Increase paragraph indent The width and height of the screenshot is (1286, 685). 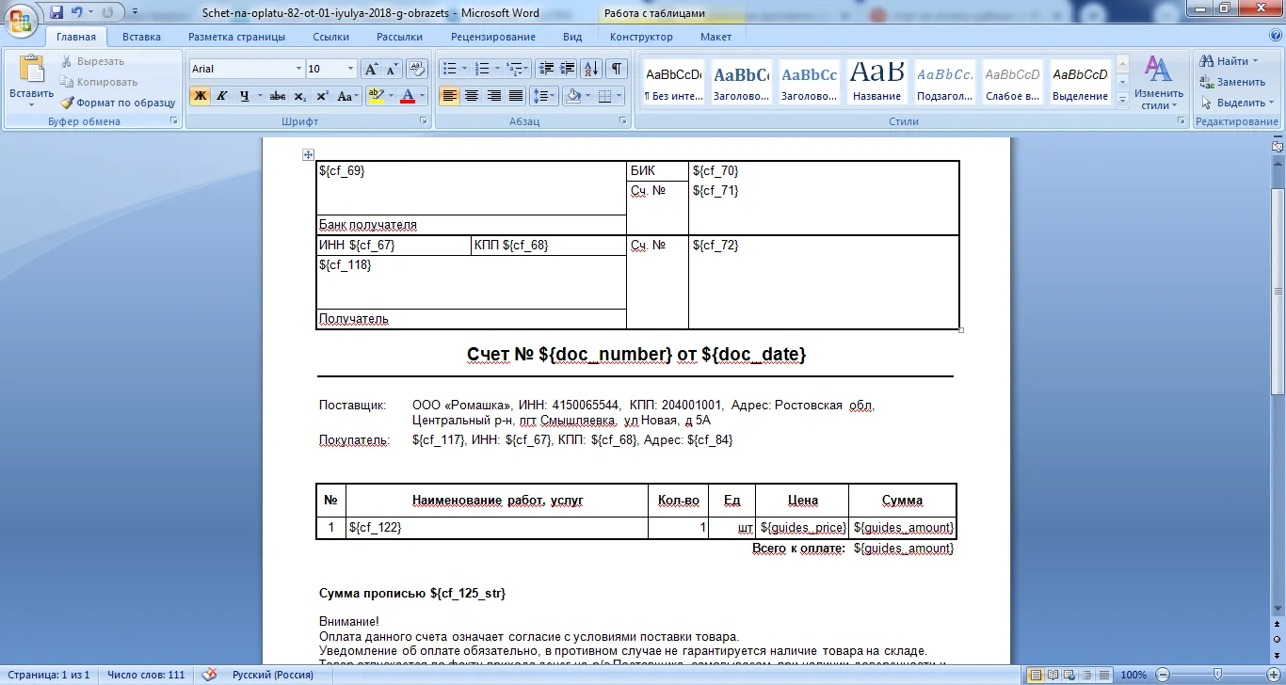(567, 69)
